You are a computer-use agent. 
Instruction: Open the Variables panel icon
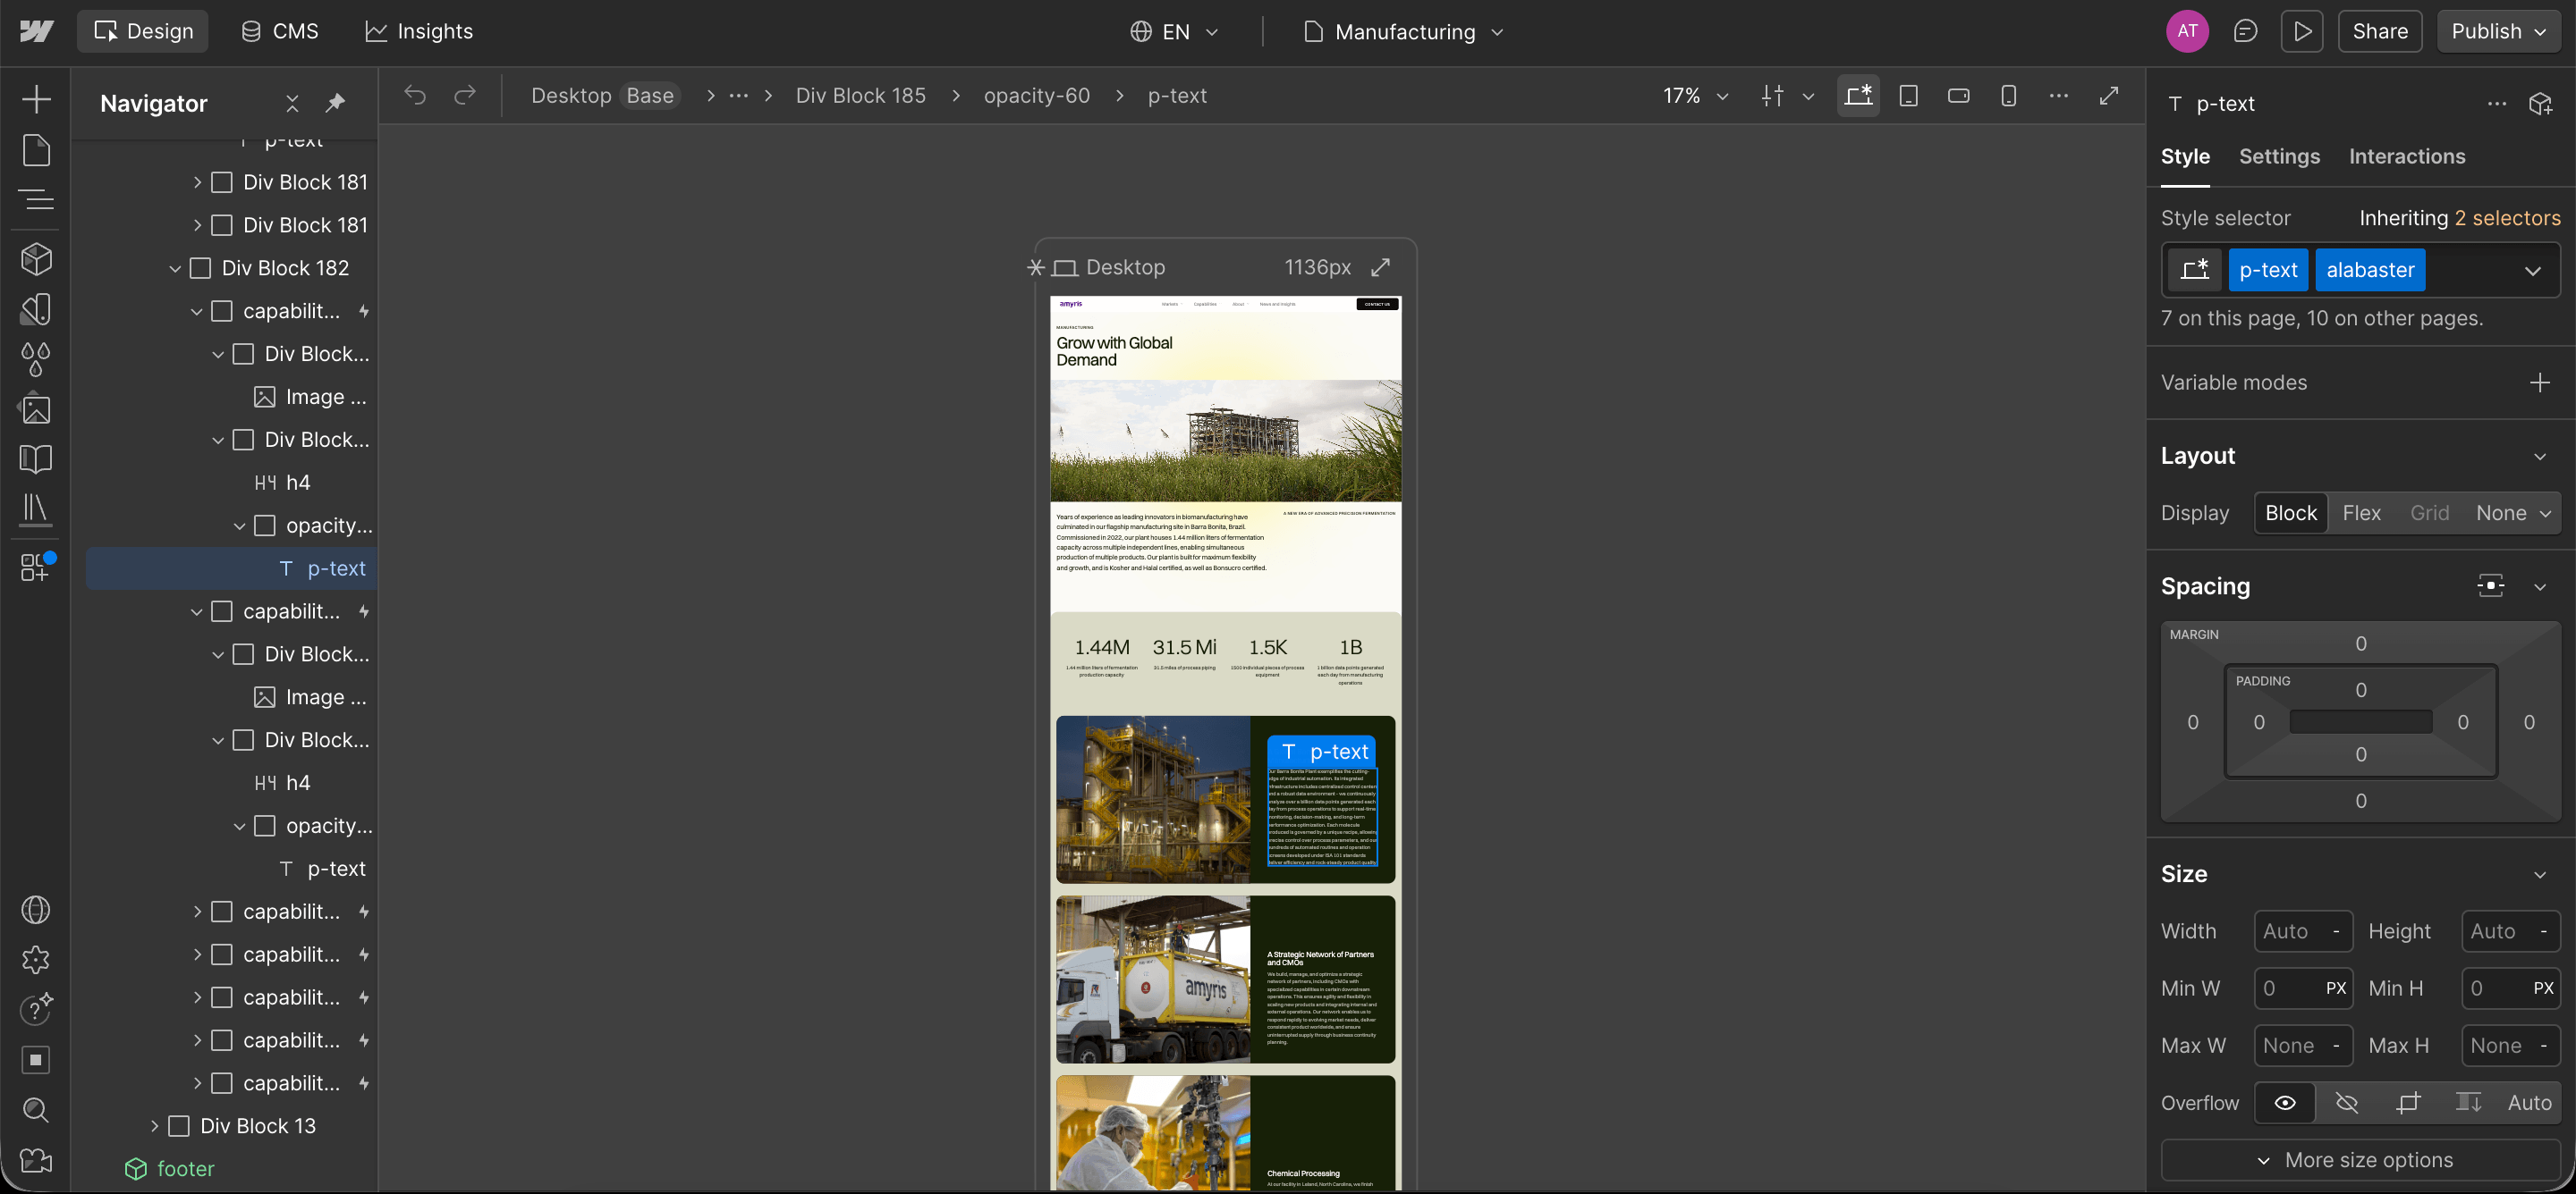coord(36,308)
